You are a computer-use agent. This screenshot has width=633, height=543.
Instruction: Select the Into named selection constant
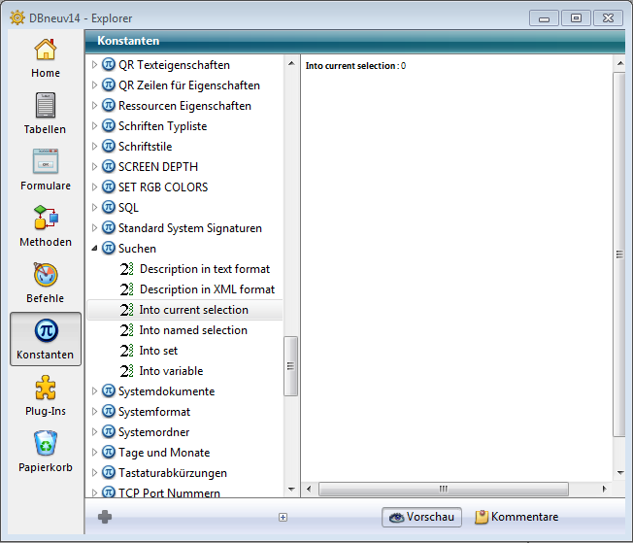(193, 330)
